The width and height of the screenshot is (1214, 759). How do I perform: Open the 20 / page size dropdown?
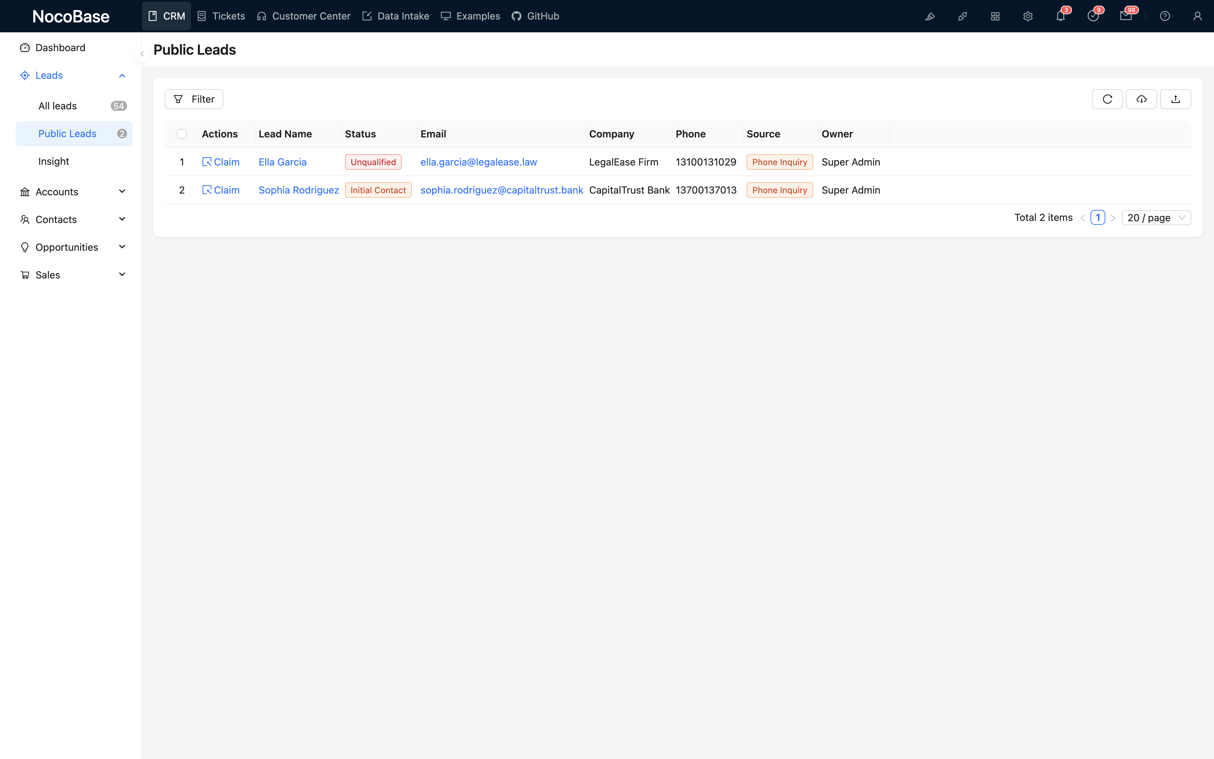pos(1156,218)
